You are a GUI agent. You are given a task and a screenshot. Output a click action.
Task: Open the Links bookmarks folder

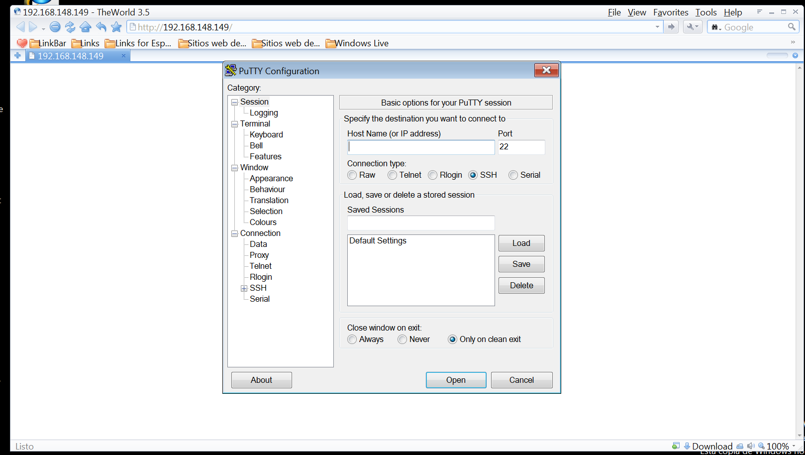86,43
